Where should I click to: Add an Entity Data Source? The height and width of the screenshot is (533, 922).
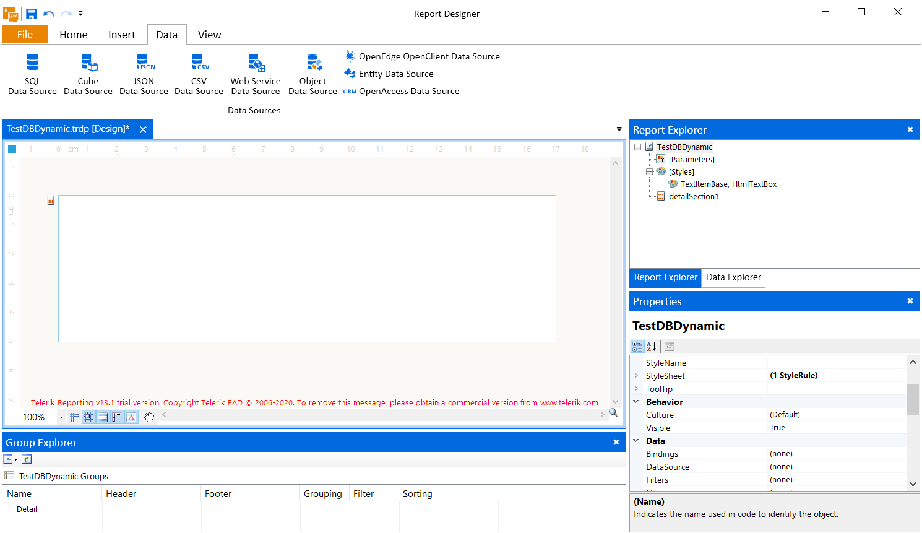pos(389,74)
